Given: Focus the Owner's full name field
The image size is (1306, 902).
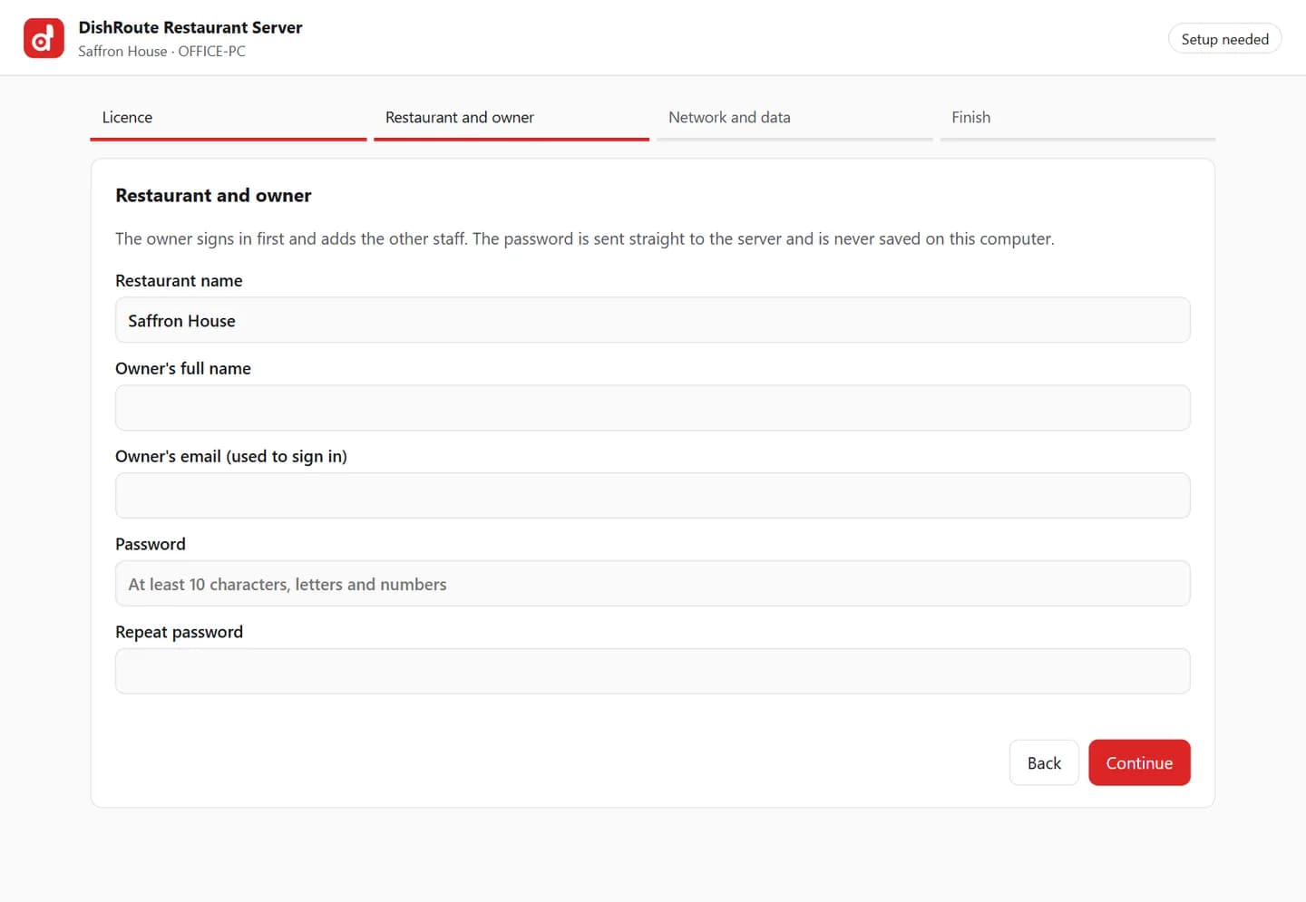Looking at the screenshot, I should coord(653,408).
